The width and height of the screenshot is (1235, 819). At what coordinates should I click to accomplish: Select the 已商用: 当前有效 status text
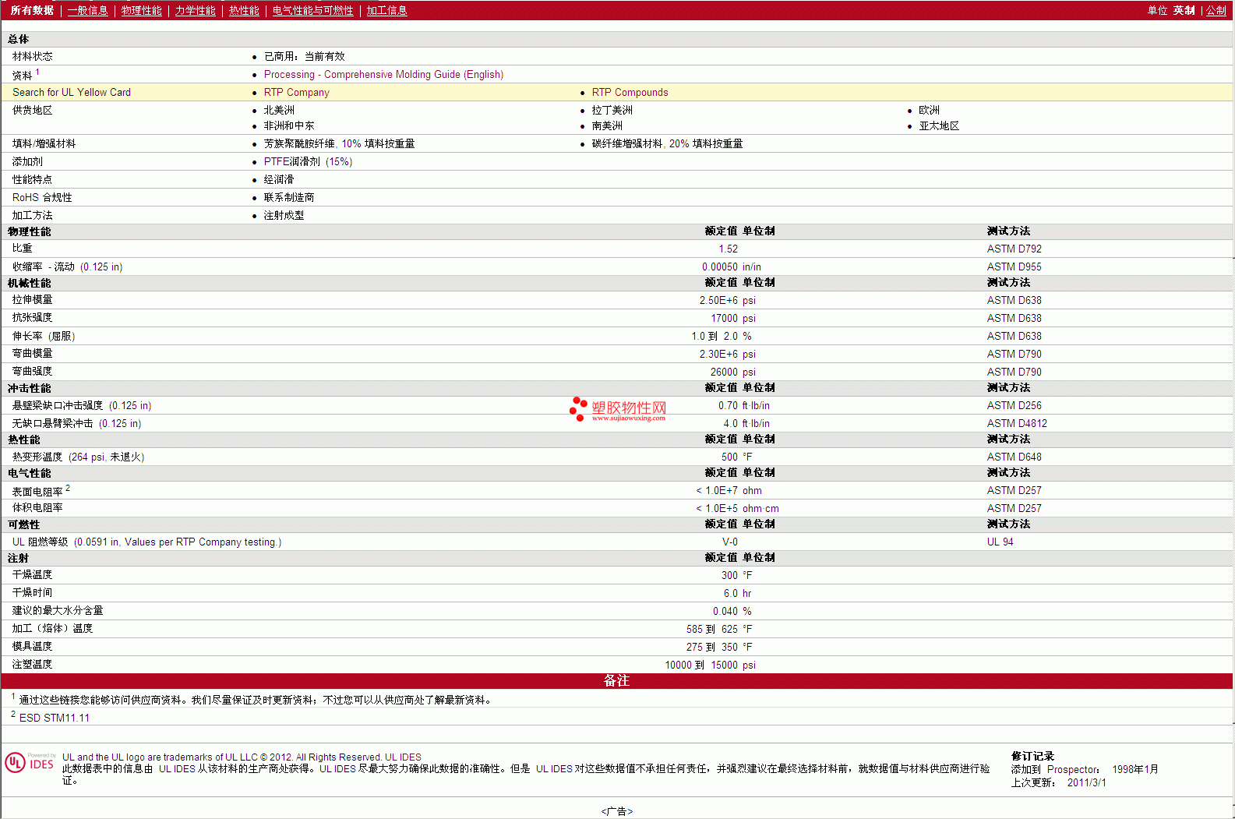tap(305, 56)
